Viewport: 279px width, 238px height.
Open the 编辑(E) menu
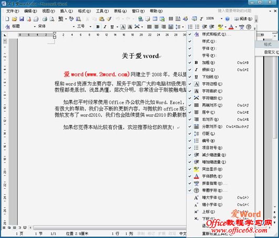tap(30, 11)
